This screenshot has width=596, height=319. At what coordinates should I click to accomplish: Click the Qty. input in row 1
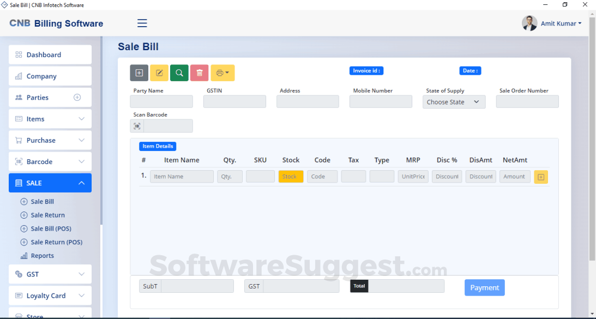230,177
